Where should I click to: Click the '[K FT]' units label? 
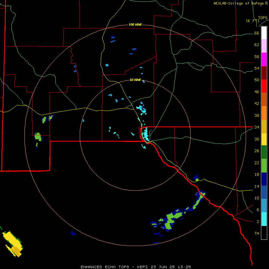click(x=253, y=21)
